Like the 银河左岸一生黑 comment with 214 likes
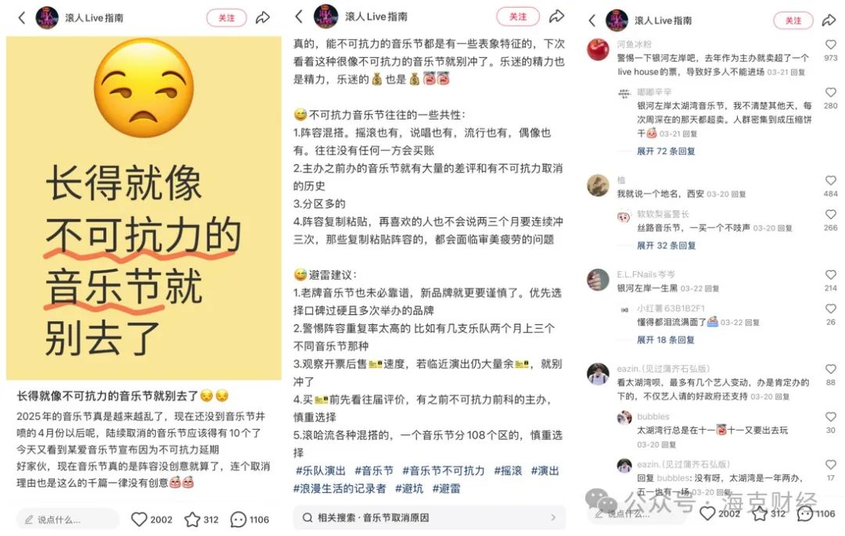 (830, 274)
